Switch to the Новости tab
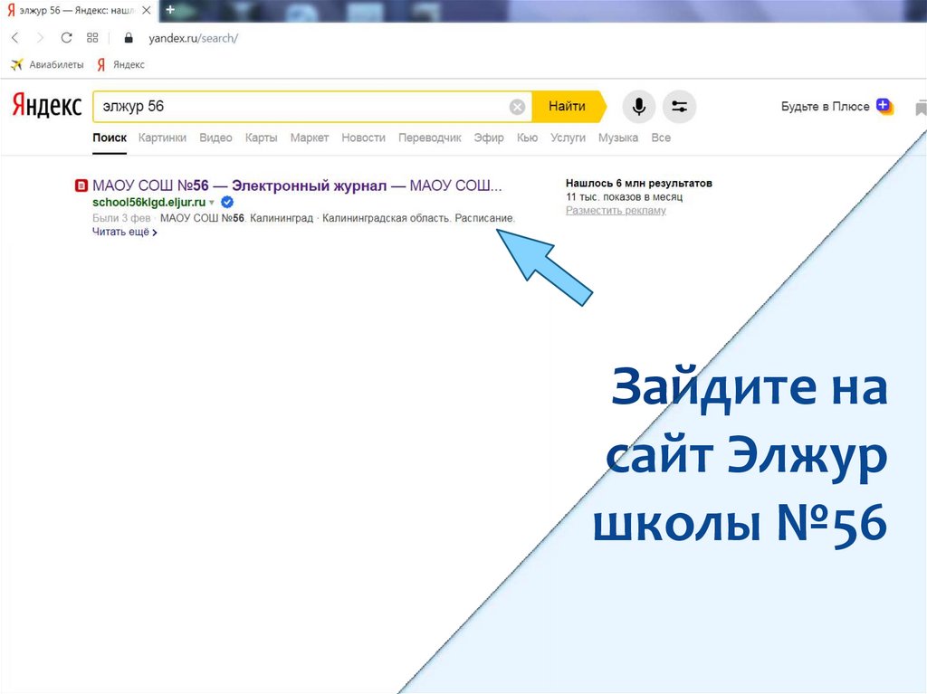The height and width of the screenshot is (694, 927). coord(363,138)
